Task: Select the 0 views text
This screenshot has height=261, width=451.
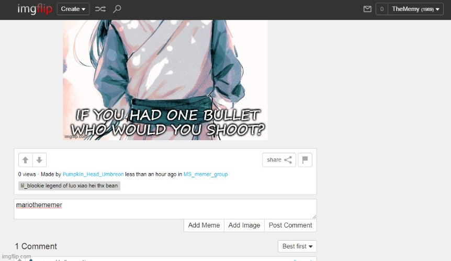Action: pos(27,174)
